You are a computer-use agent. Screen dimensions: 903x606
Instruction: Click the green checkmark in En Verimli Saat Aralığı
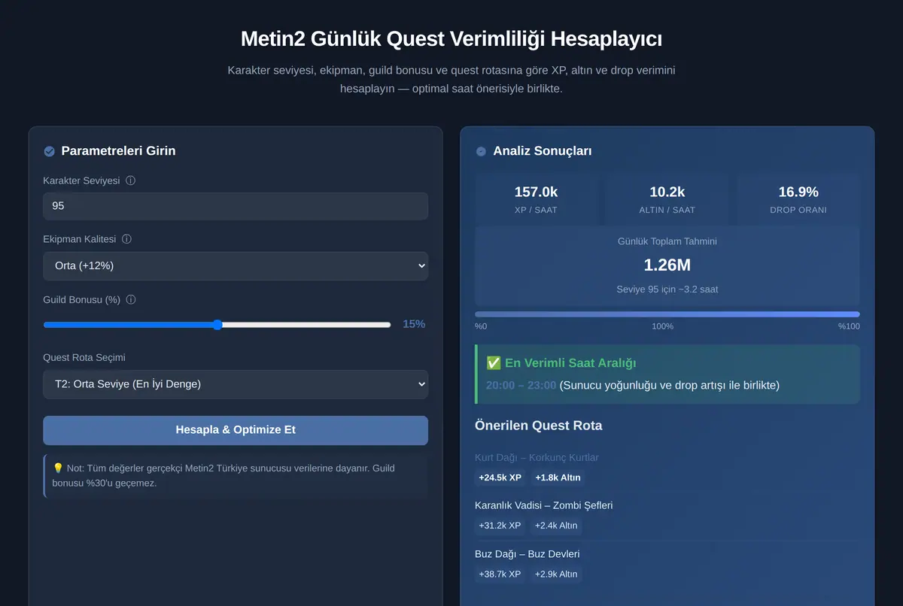494,363
